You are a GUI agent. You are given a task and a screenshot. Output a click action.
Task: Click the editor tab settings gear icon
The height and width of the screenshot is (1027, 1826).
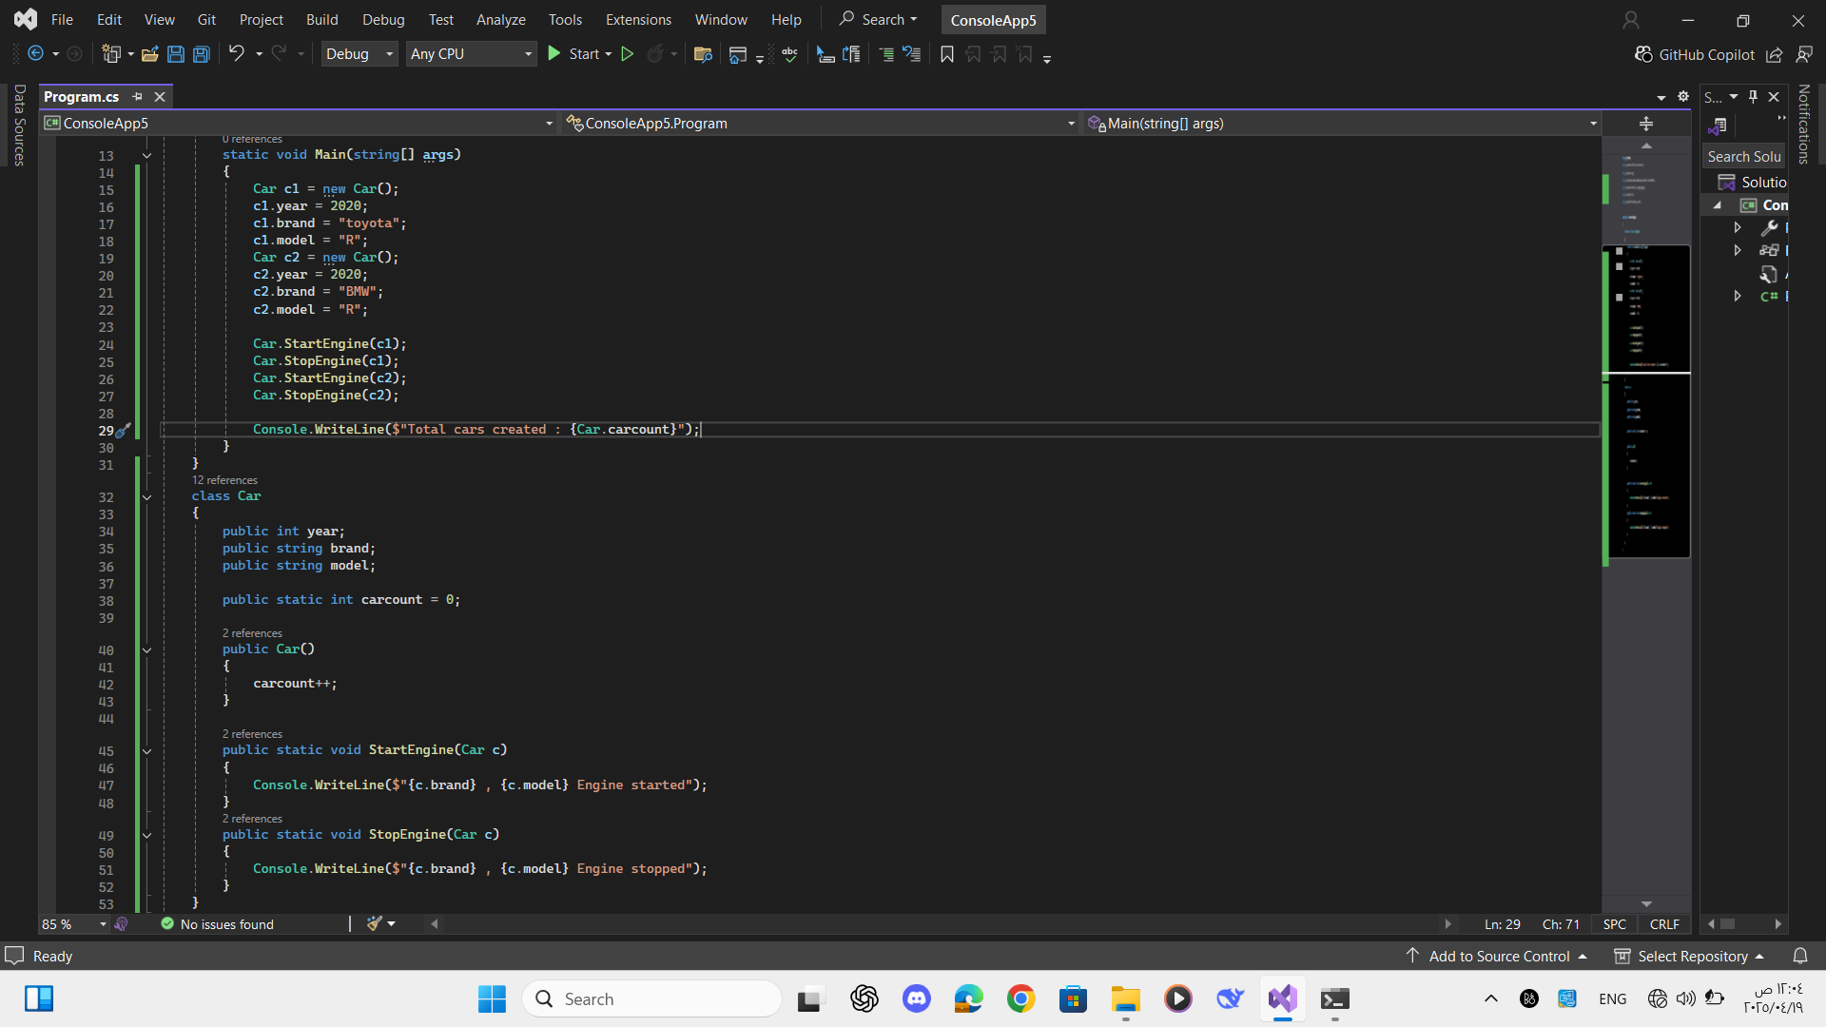coord(1683,96)
